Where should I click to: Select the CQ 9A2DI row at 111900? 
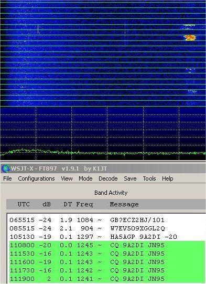click(107, 279)
